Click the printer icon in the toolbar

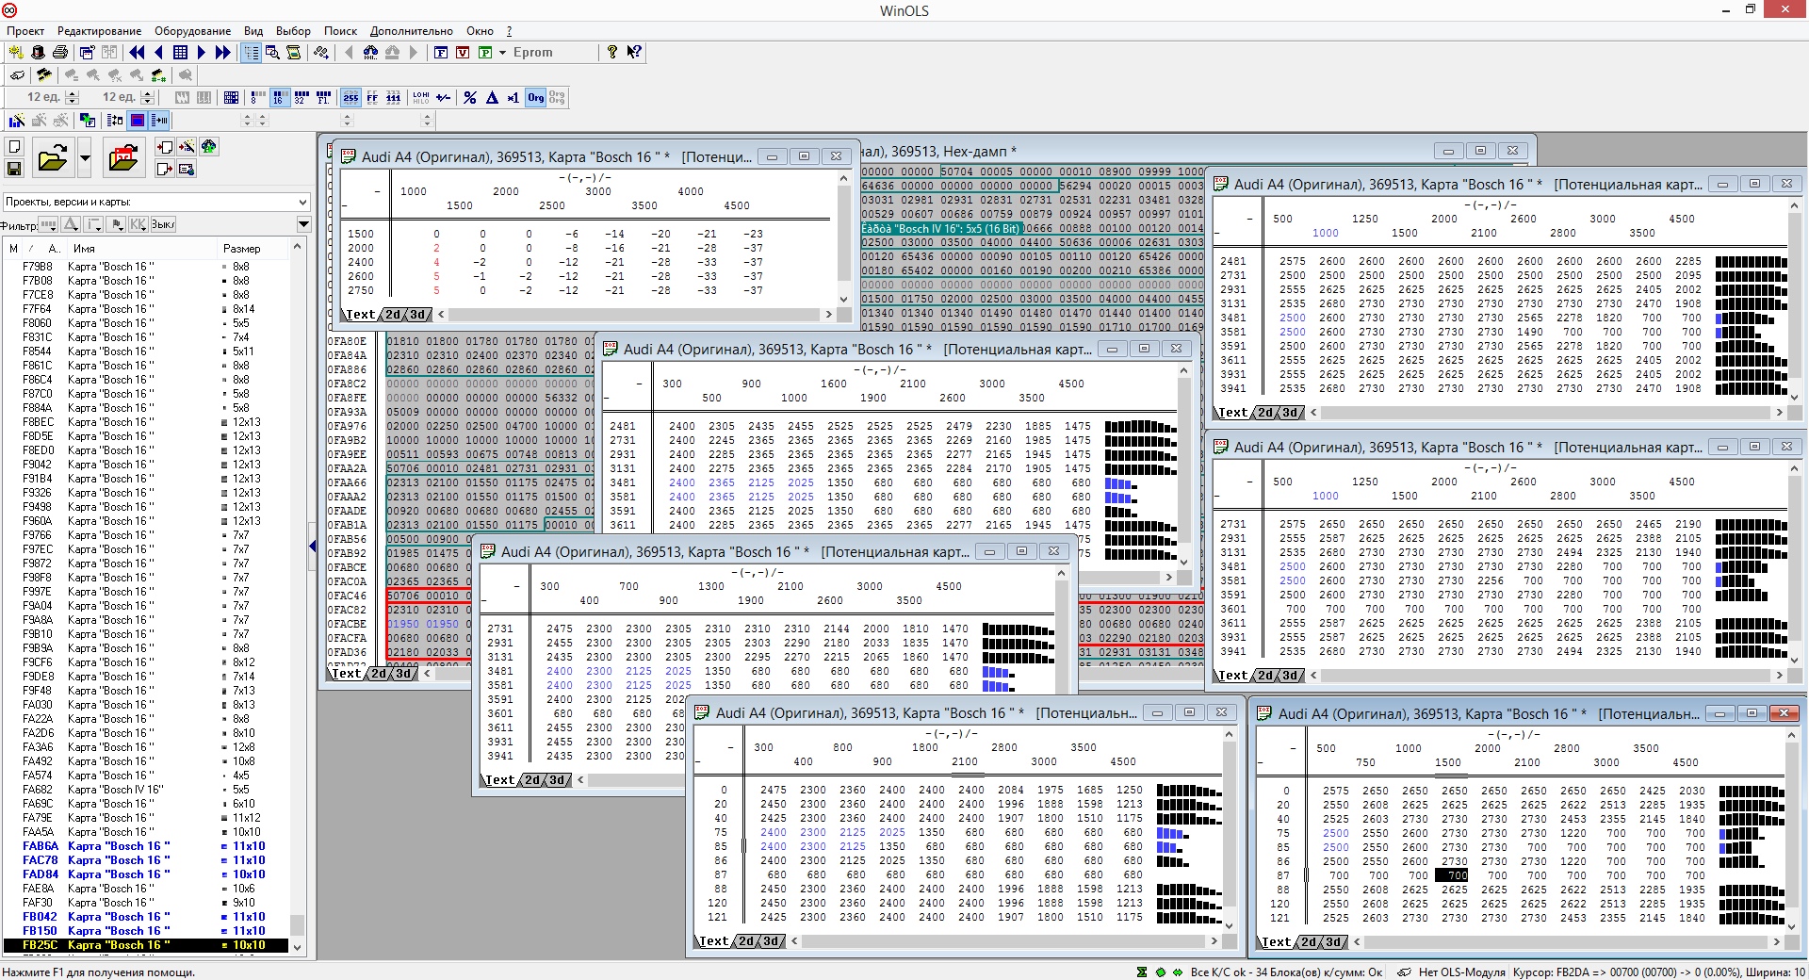[60, 53]
